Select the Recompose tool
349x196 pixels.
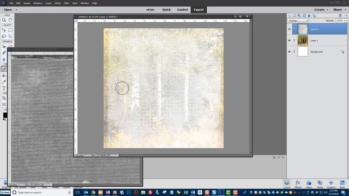tap(4, 104)
